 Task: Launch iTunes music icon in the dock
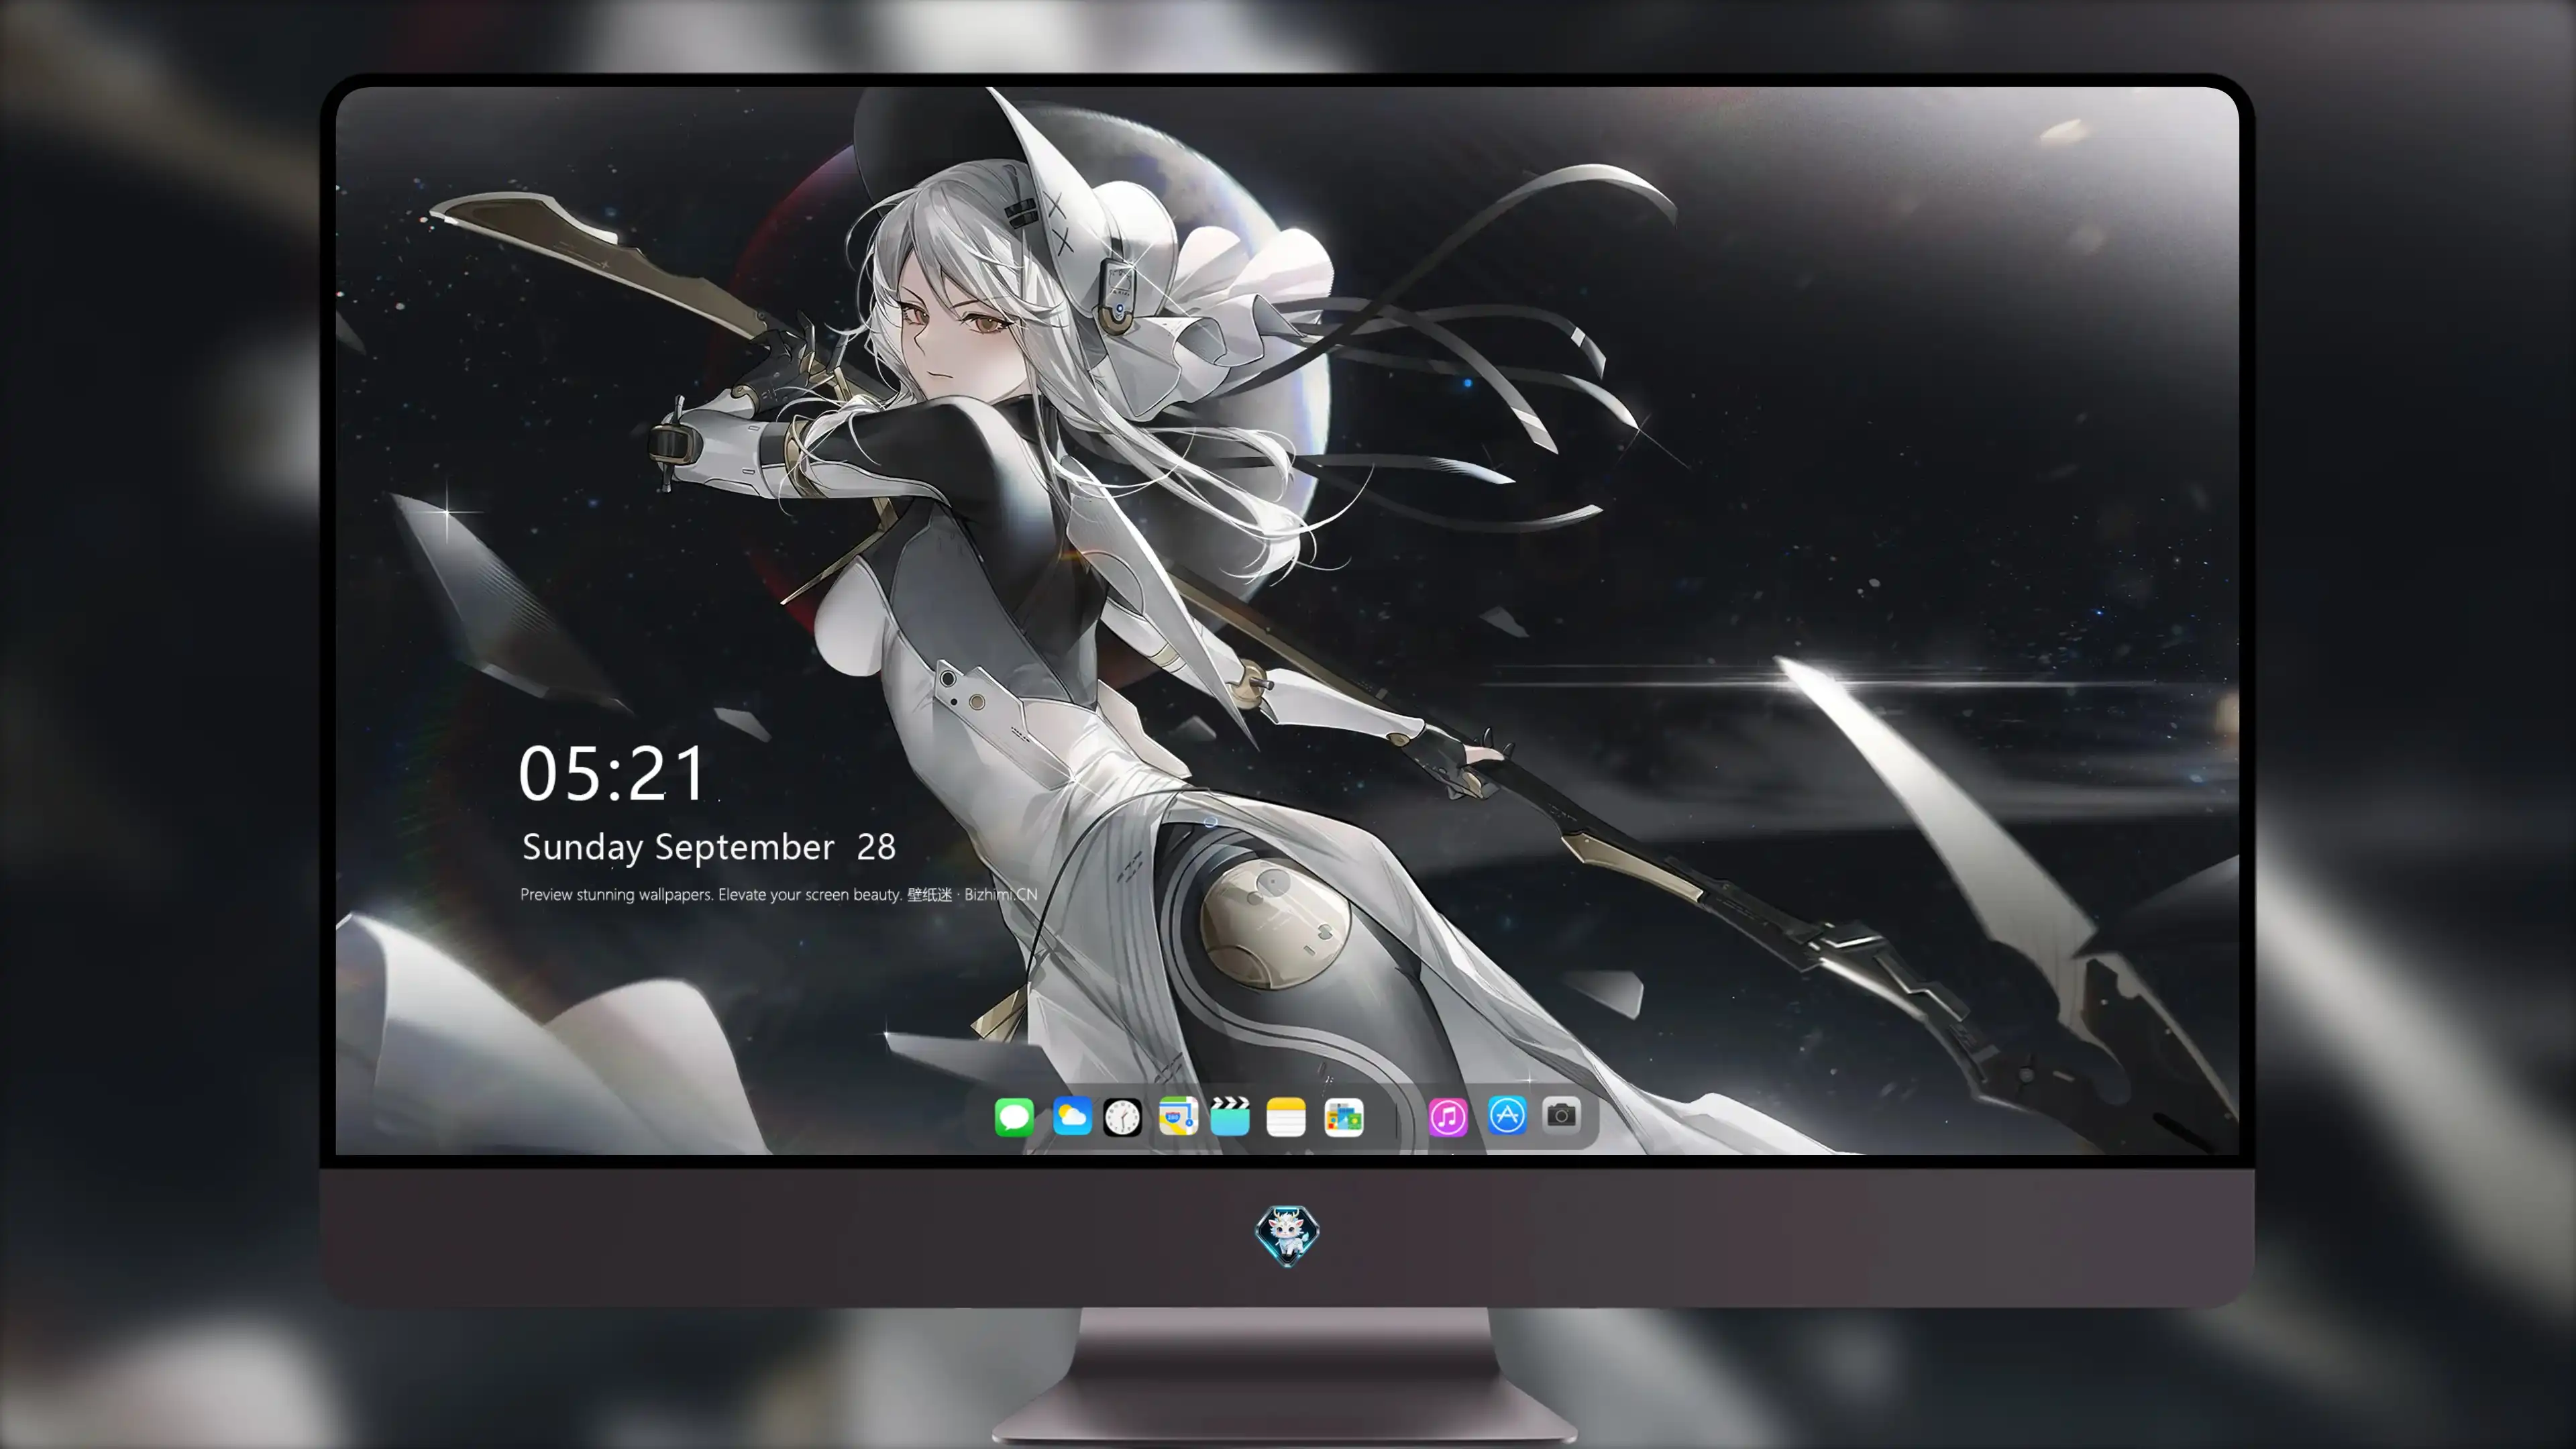(x=1448, y=1117)
